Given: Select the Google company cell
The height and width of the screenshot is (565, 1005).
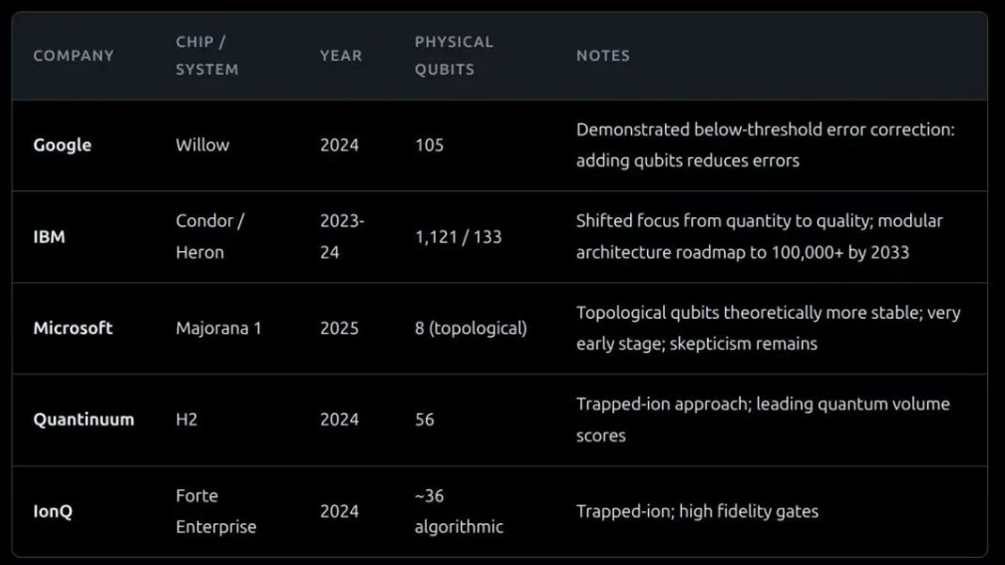Looking at the screenshot, I should (x=62, y=144).
